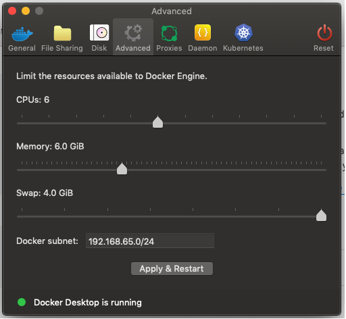
Task: Click the Swap slider handle
Action: 321,216
